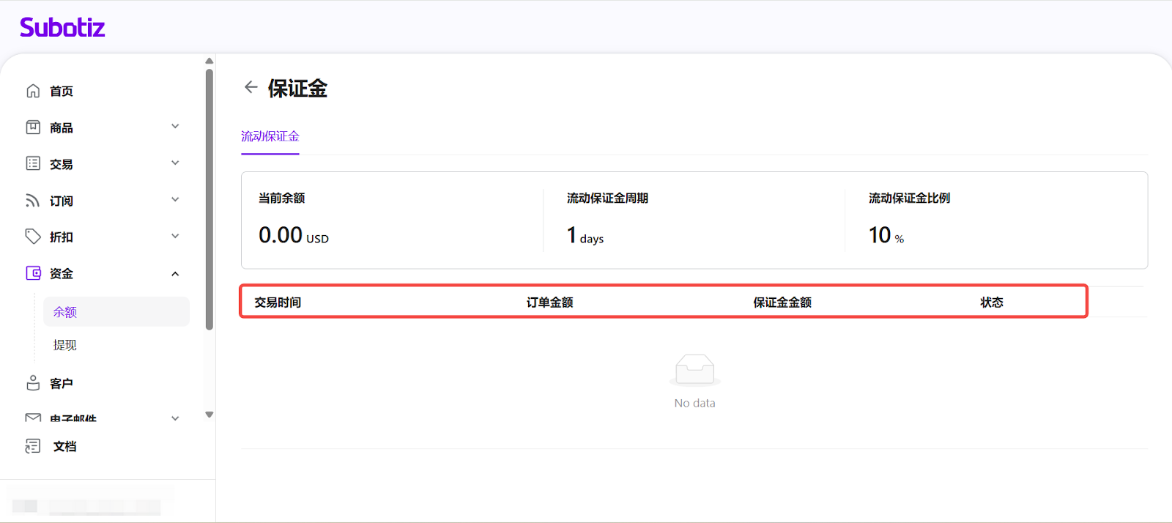Viewport: 1172px width, 523px height.
Task: Expand the 折扣 submenu chevron
Action: point(175,237)
